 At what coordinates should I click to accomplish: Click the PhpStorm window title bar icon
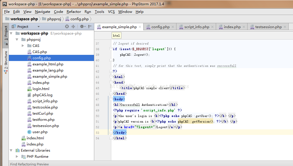click(x=5, y=4)
